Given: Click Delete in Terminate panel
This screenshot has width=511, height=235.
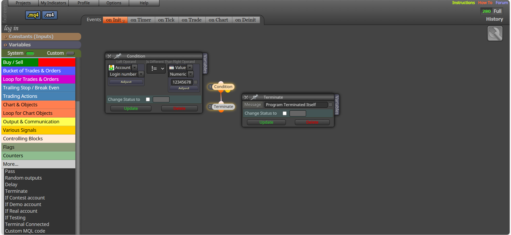Looking at the screenshot, I should point(312,122).
